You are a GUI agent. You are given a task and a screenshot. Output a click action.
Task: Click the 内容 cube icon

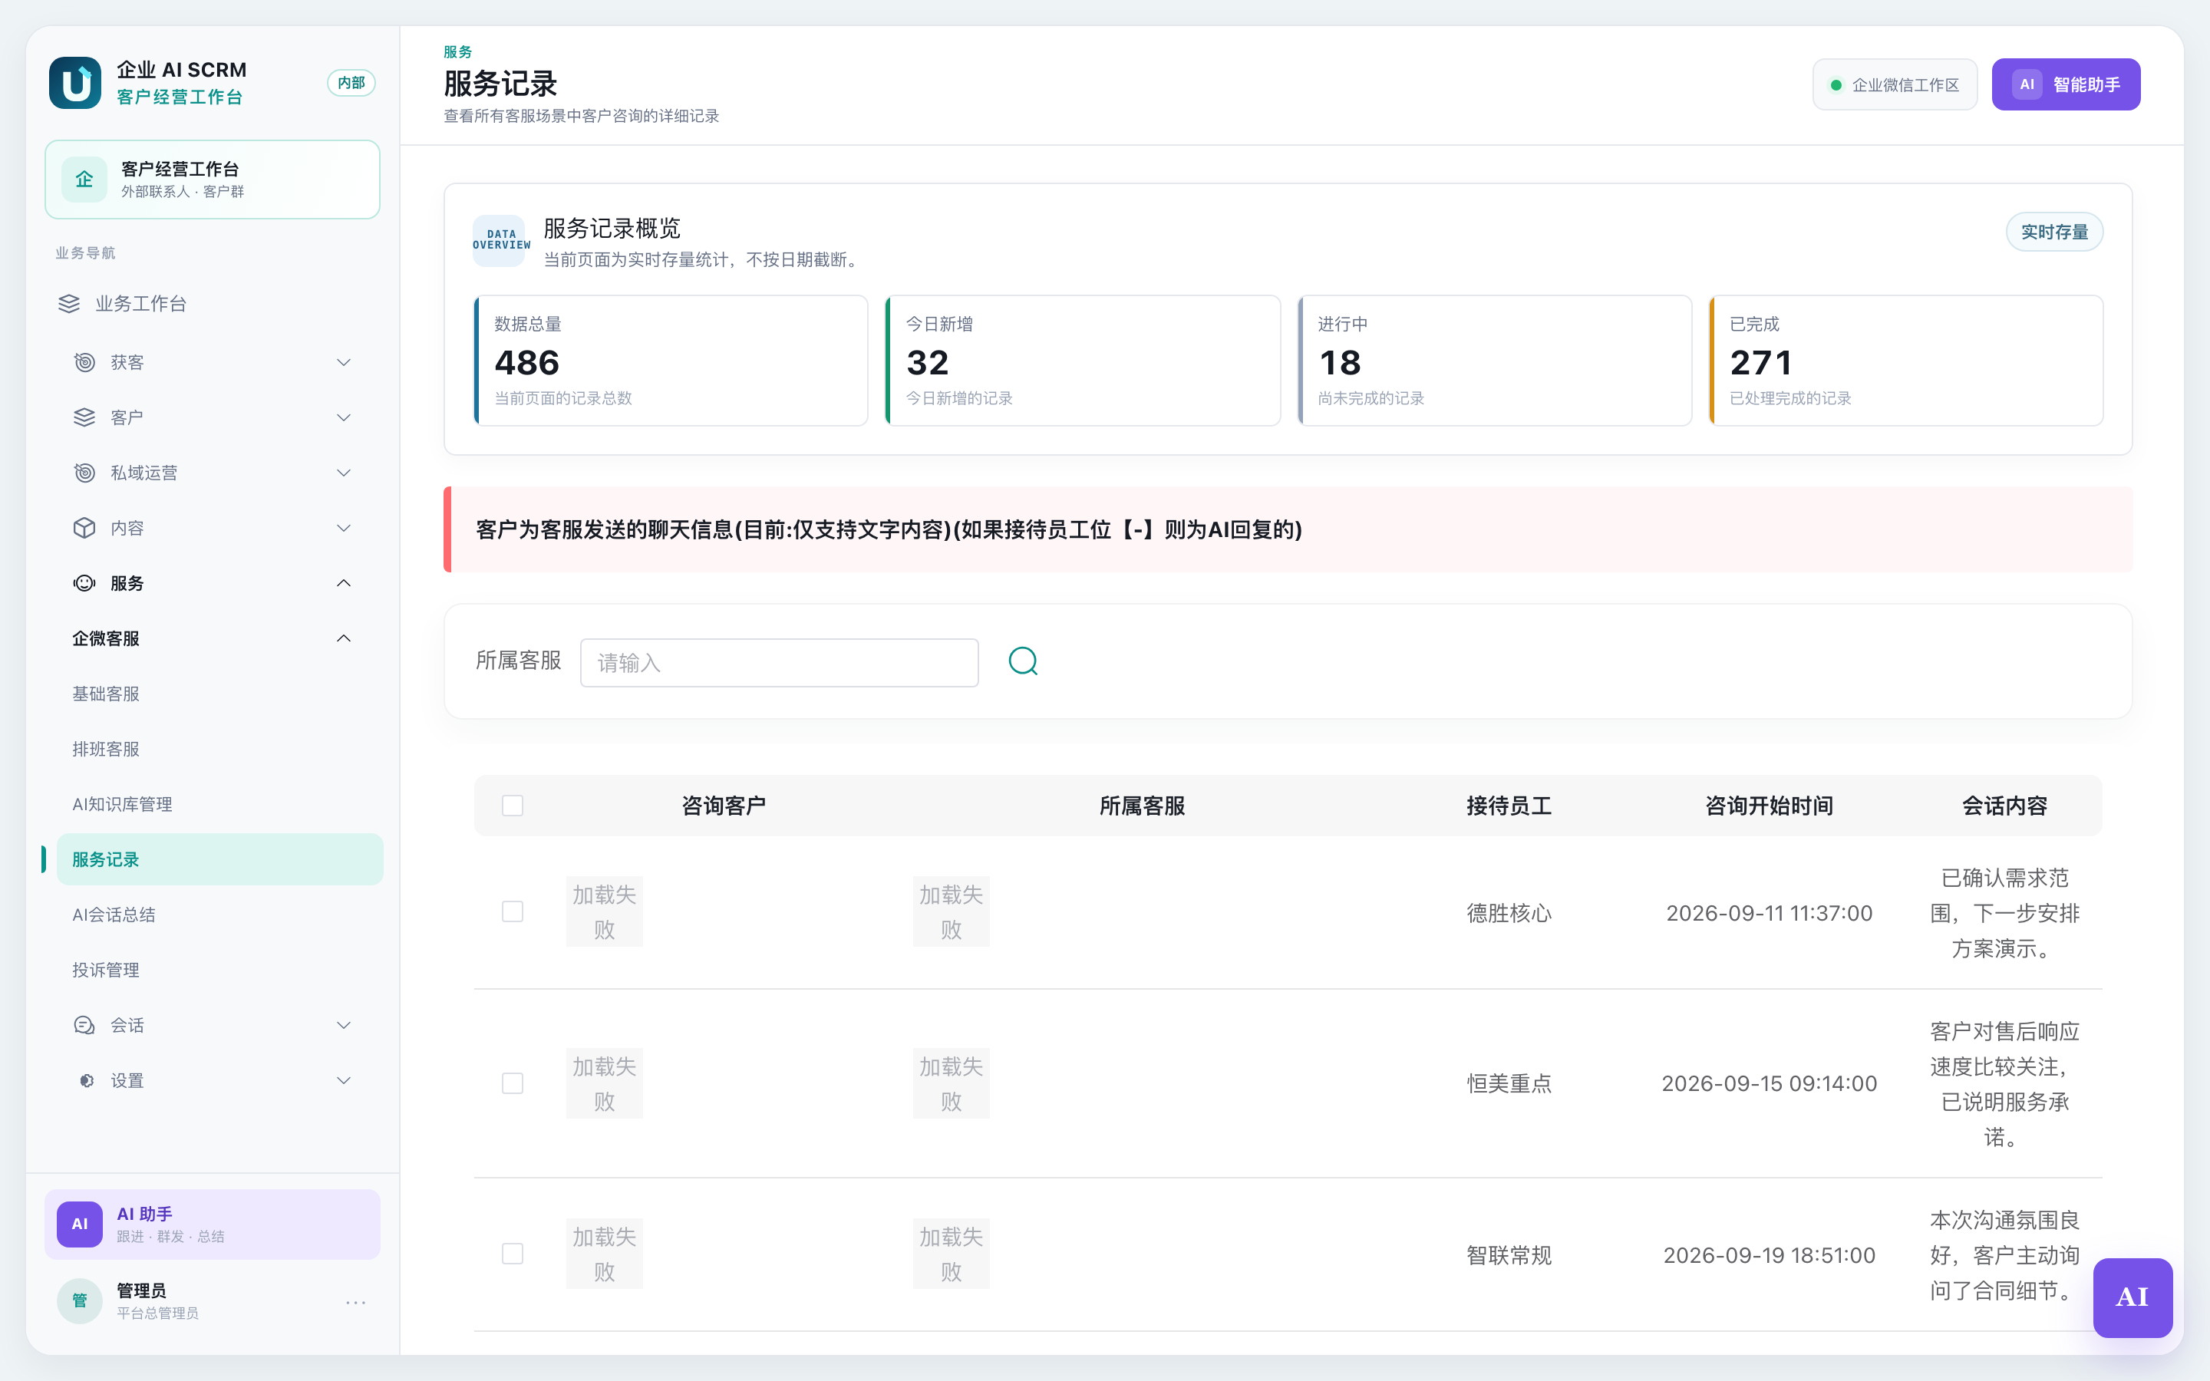pos(84,528)
